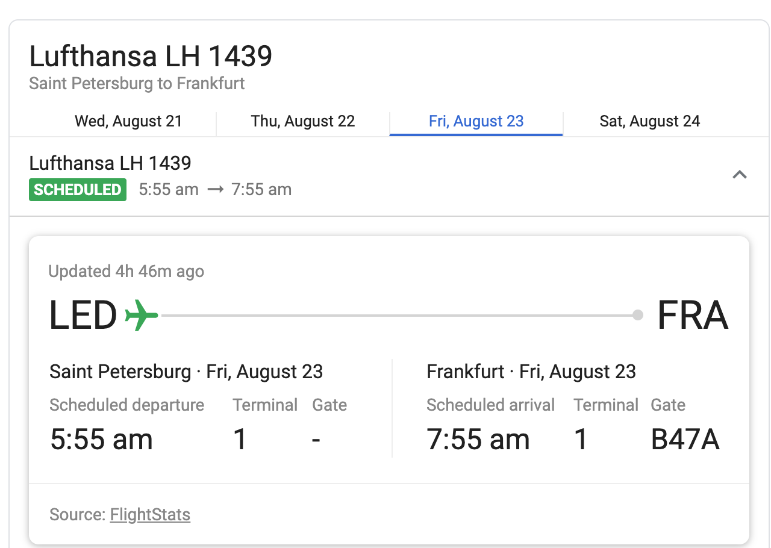Screen dimensions: 771x548
Task: Click the arrival gate B47A
Action: 685,440
